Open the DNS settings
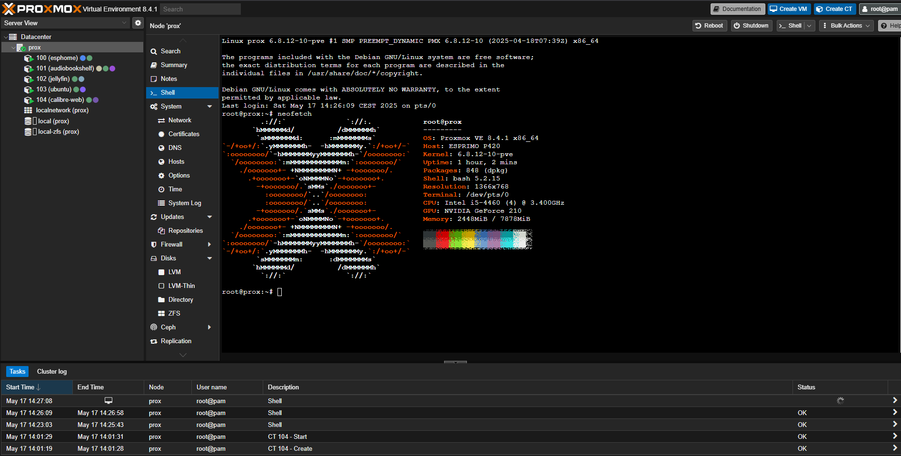Viewport: 901px width, 456px height. (175, 148)
